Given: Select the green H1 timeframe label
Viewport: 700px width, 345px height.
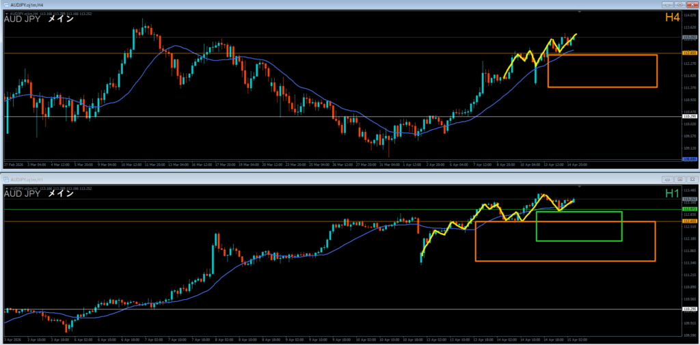Looking at the screenshot, I should pos(672,193).
